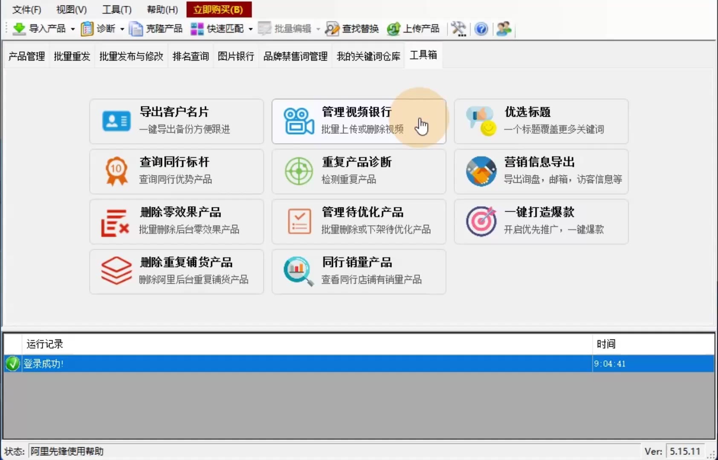The image size is (718, 460).
Task: Click the 运行记录 column header
Action: 307,344
